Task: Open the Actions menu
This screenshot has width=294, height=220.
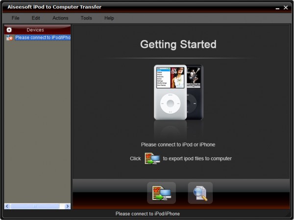Action: point(60,18)
